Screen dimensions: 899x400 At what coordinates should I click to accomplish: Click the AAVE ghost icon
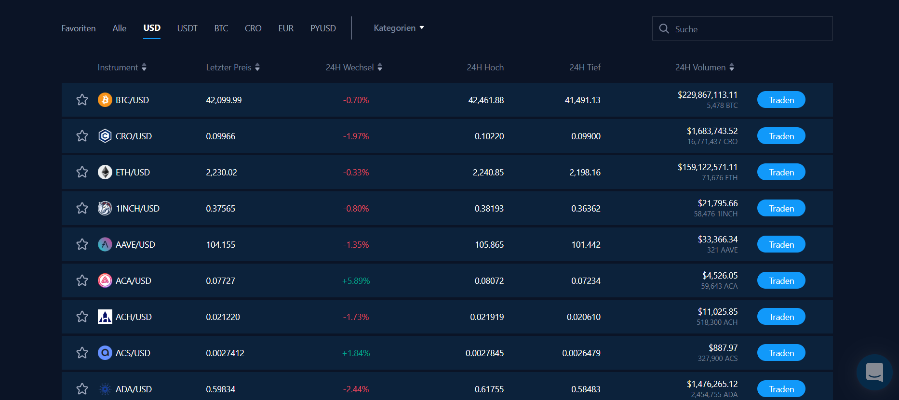tap(105, 244)
